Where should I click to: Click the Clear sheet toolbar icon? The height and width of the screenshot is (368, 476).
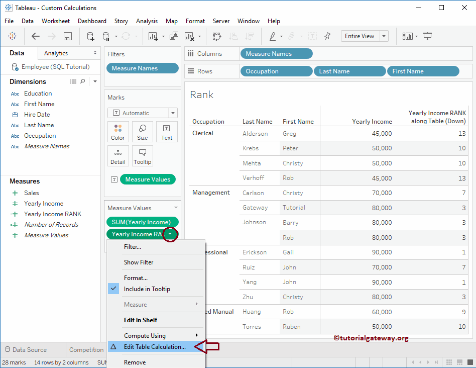pyautogui.click(x=189, y=36)
